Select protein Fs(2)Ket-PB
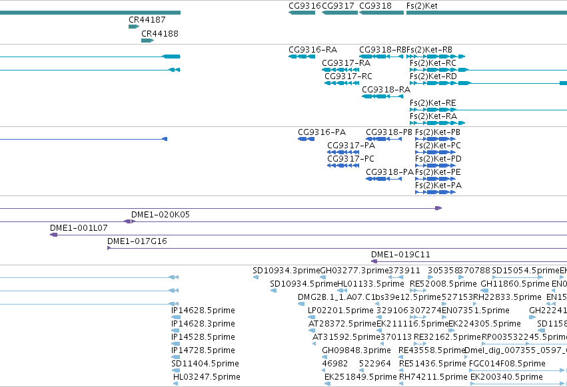 pyautogui.click(x=435, y=139)
